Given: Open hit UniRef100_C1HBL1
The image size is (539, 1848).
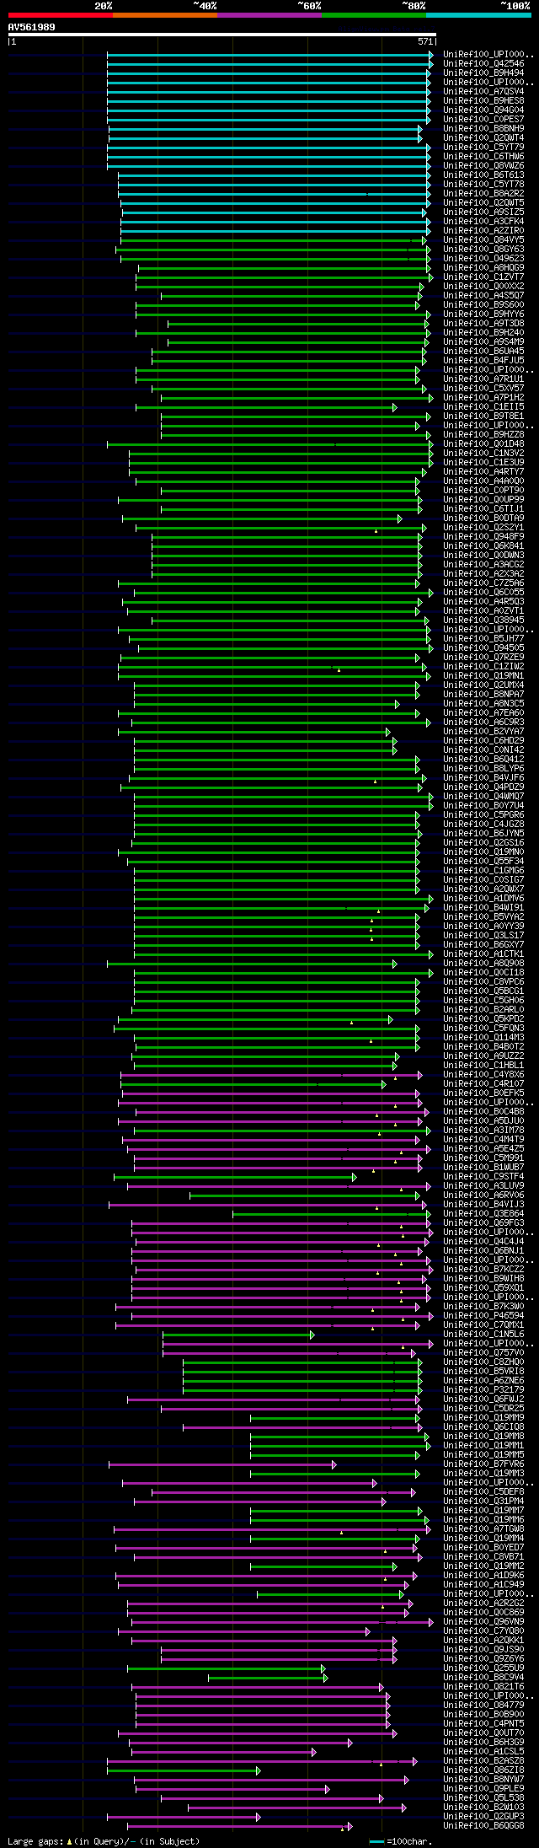Looking at the screenshot, I should coord(483,1065).
